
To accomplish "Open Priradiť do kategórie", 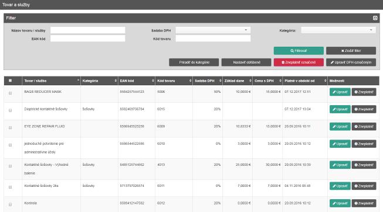I will click(x=194, y=62).
